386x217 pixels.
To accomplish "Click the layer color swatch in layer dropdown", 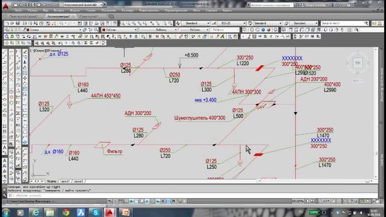I will pos(28,30).
